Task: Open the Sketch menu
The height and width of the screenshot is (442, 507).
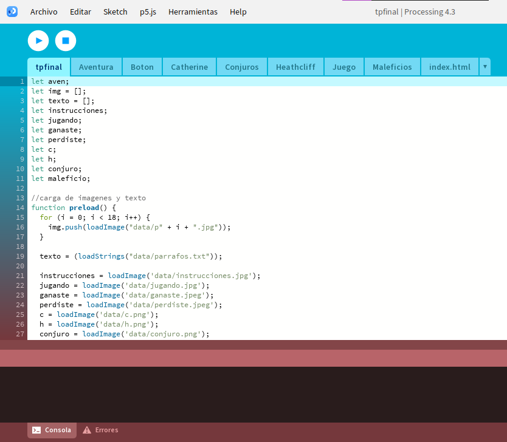Action: click(116, 12)
